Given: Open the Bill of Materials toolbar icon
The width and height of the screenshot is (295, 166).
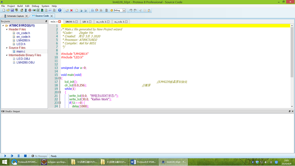Looking at the screenshot, I should pos(46,10).
